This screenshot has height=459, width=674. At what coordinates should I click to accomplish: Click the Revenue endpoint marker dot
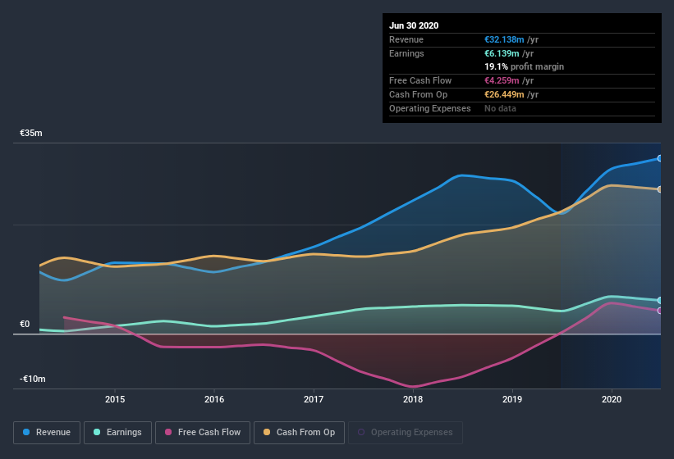coord(659,158)
